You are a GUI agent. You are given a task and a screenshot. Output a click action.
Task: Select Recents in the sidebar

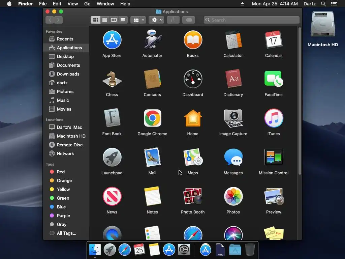tap(66, 39)
